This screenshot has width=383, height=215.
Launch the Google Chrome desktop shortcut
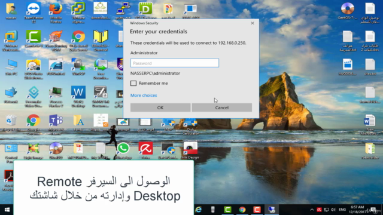[x=34, y=125]
